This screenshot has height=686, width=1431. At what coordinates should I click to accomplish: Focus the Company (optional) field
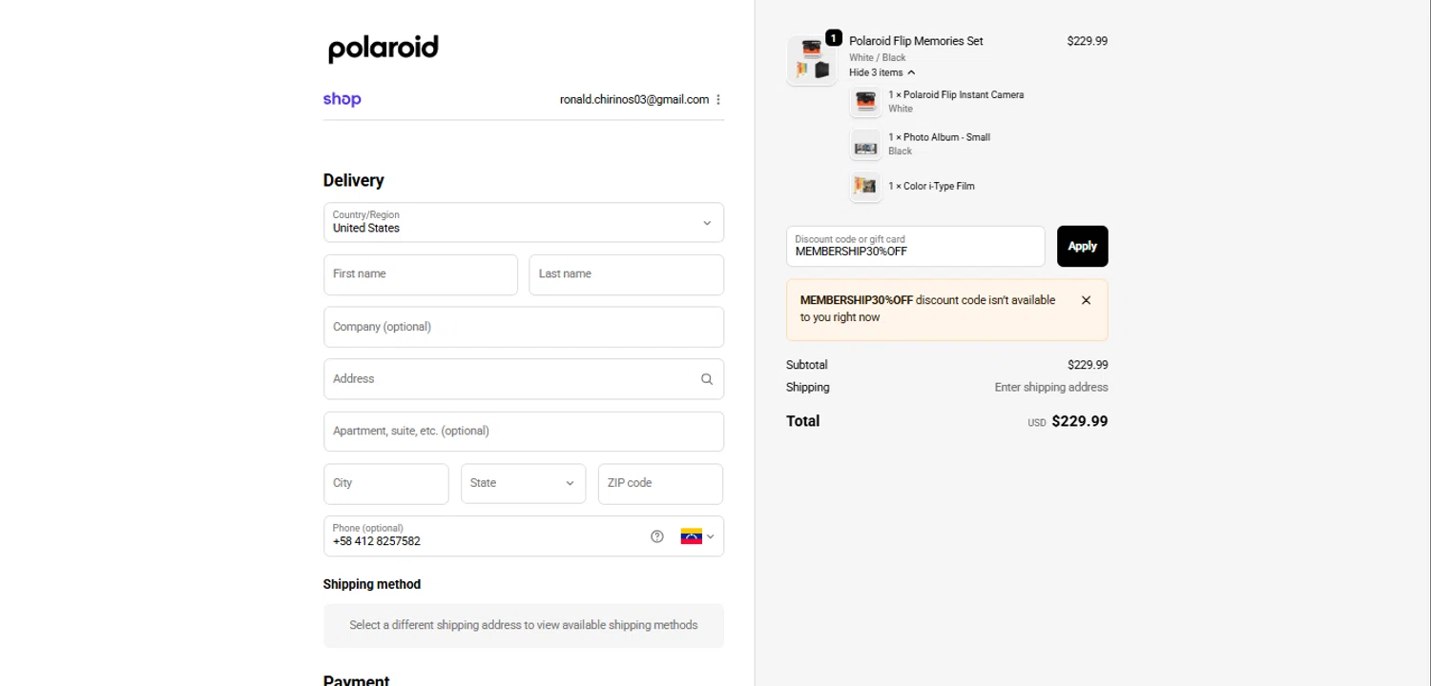pyautogui.click(x=524, y=327)
